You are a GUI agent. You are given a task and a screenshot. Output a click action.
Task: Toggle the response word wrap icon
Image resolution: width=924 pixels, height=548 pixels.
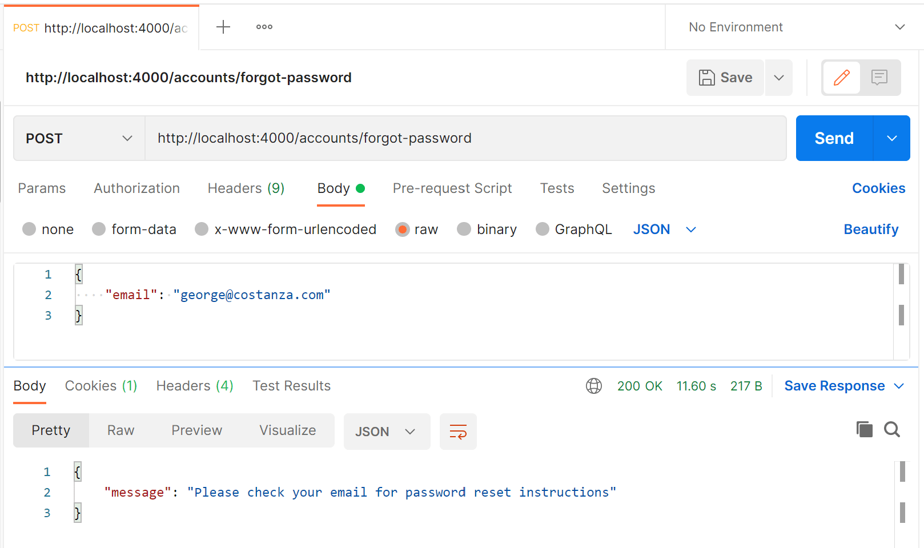coord(458,432)
